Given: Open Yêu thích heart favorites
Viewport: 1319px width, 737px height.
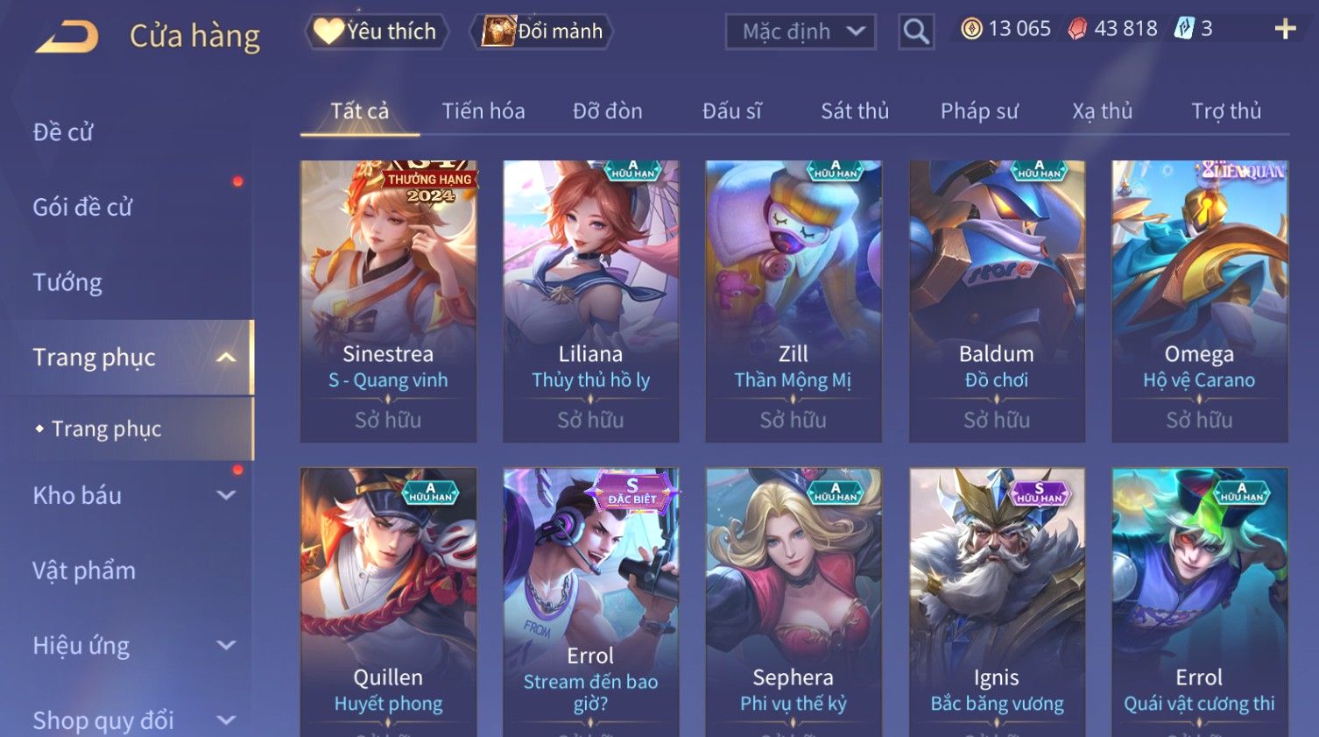Looking at the screenshot, I should [x=376, y=32].
